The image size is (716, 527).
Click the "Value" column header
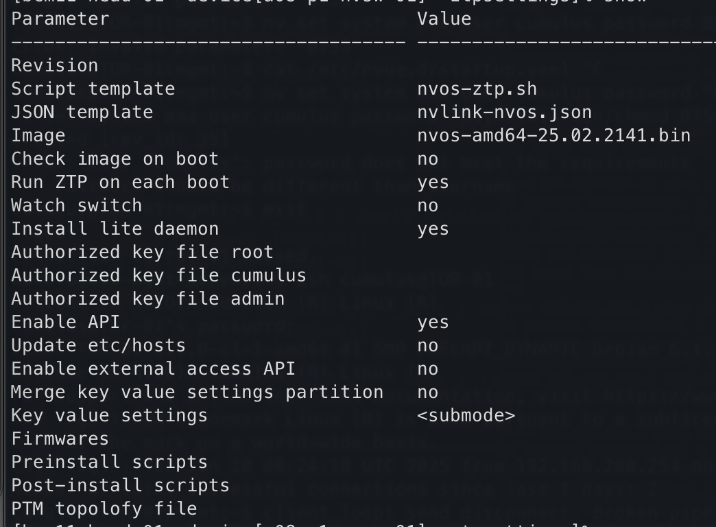coord(444,19)
